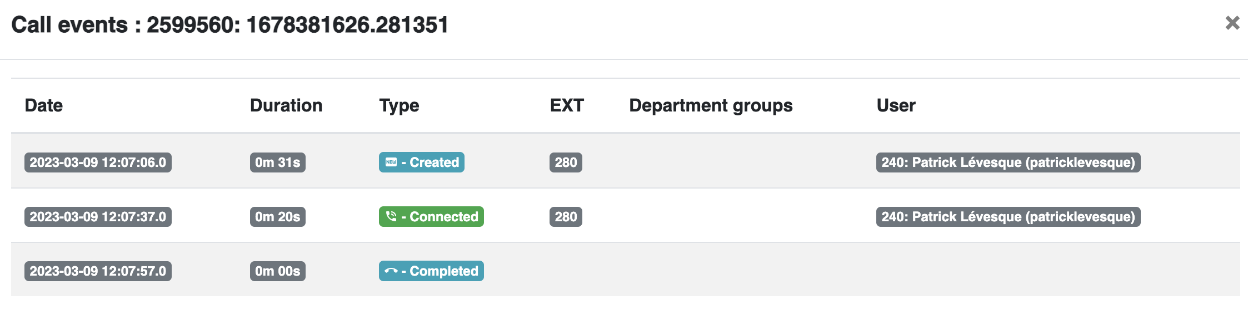The width and height of the screenshot is (1248, 315).
Task: Click EXT 280 badge in Created row
Action: point(566,162)
